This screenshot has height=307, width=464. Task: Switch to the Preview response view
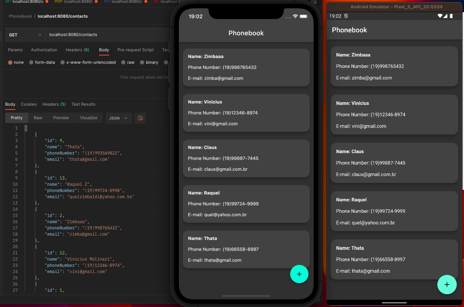pos(61,118)
